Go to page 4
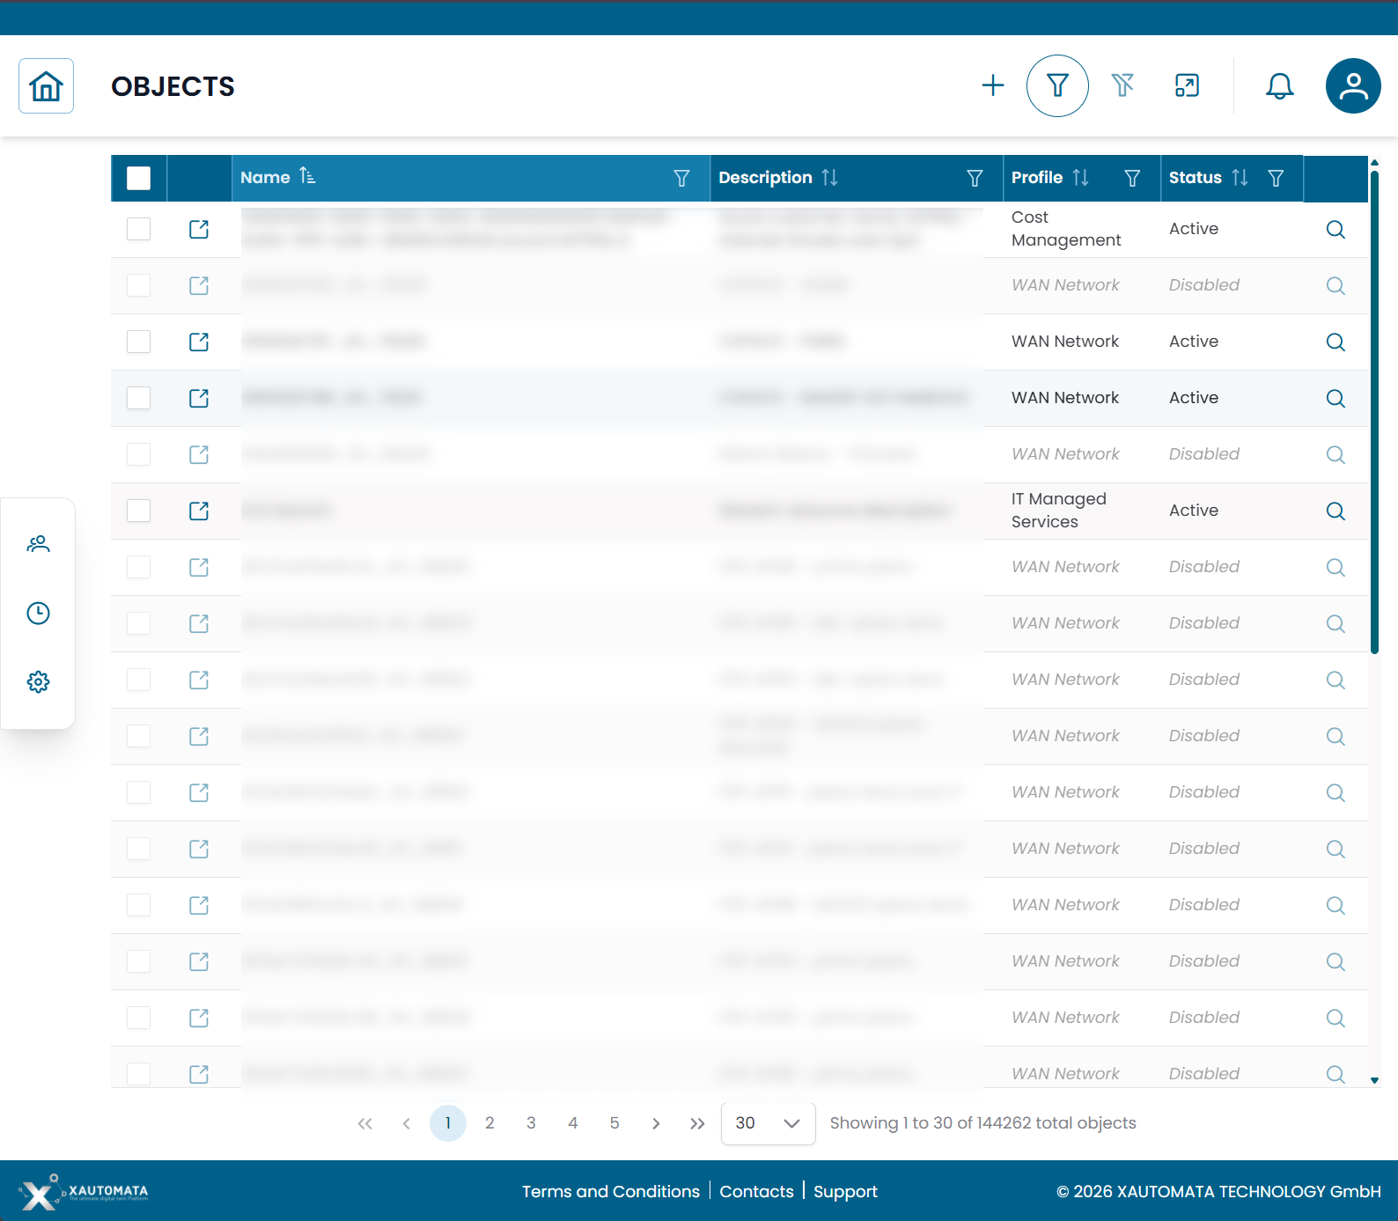The width and height of the screenshot is (1398, 1221). coord(573,1123)
